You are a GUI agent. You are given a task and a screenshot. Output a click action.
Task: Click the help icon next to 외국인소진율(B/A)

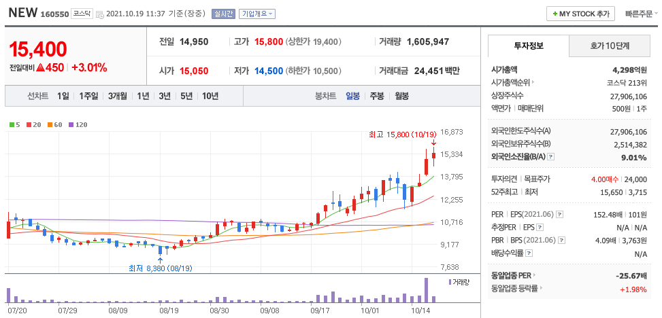pos(550,157)
